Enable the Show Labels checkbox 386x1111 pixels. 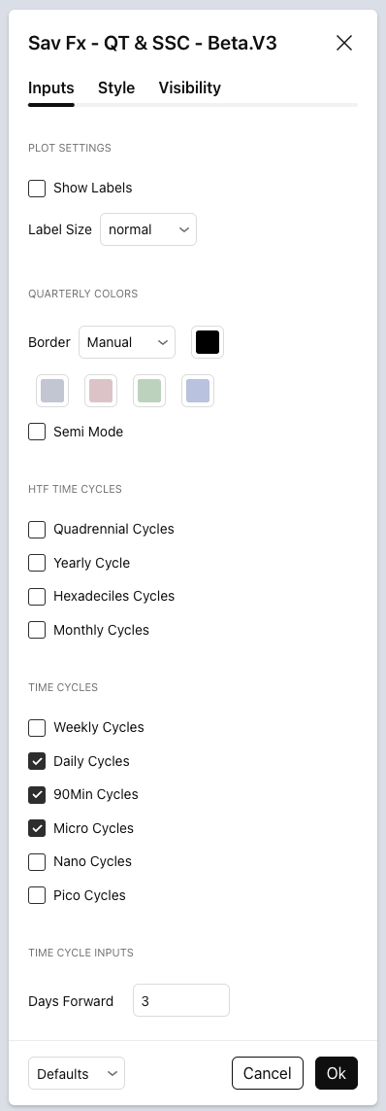click(37, 189)
